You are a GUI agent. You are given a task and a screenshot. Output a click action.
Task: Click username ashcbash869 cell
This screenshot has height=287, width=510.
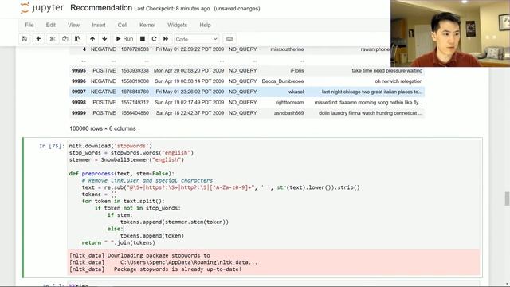(288, 113)
